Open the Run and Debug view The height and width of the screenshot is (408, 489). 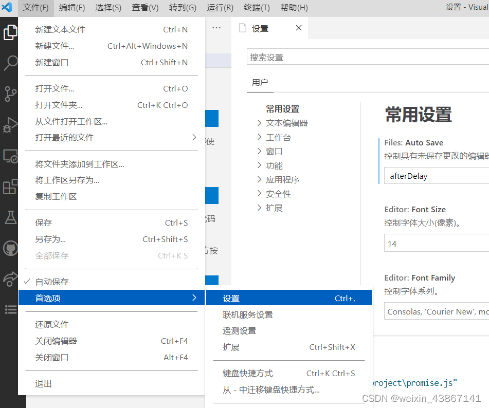click(11, 125)
